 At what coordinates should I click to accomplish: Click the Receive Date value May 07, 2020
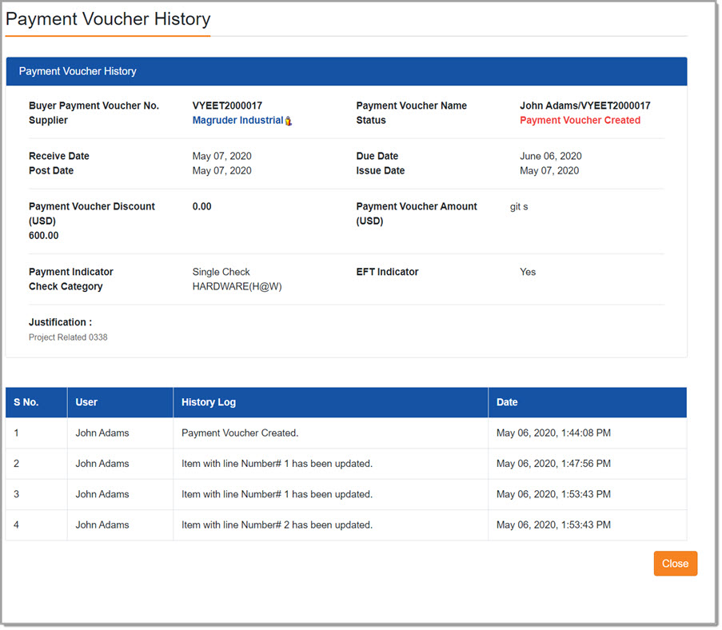coord(221,156)
